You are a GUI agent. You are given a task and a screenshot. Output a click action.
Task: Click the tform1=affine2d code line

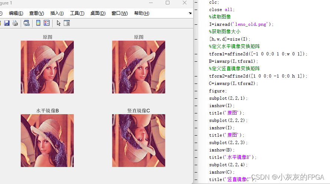pos(258,54)
